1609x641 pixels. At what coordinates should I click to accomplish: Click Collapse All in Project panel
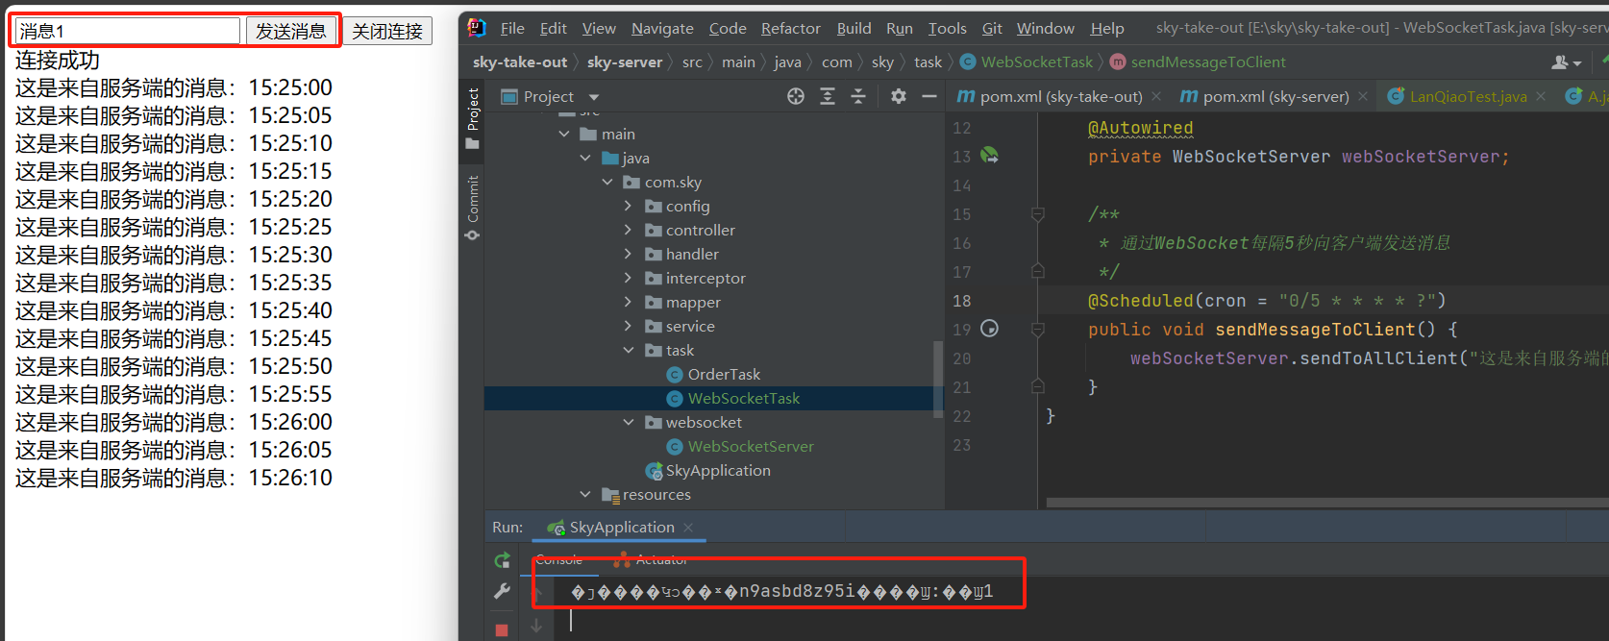tap(858, 96)
